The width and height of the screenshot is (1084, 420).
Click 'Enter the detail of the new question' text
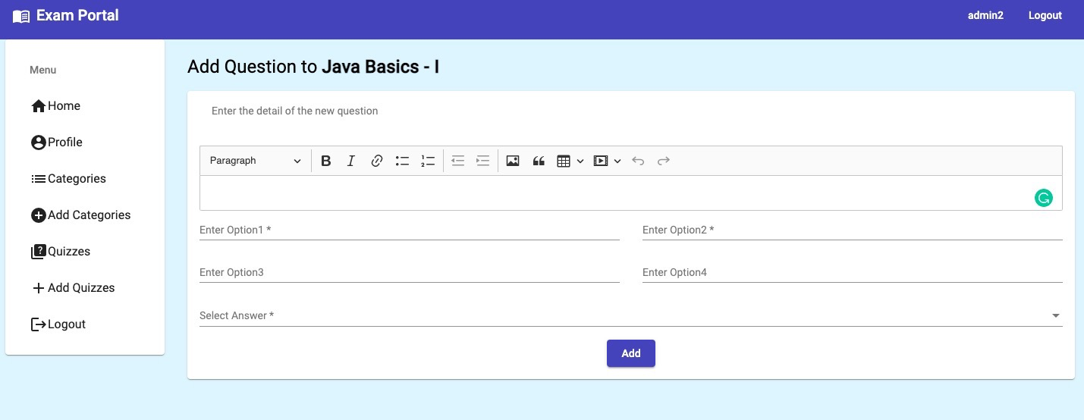294,111
